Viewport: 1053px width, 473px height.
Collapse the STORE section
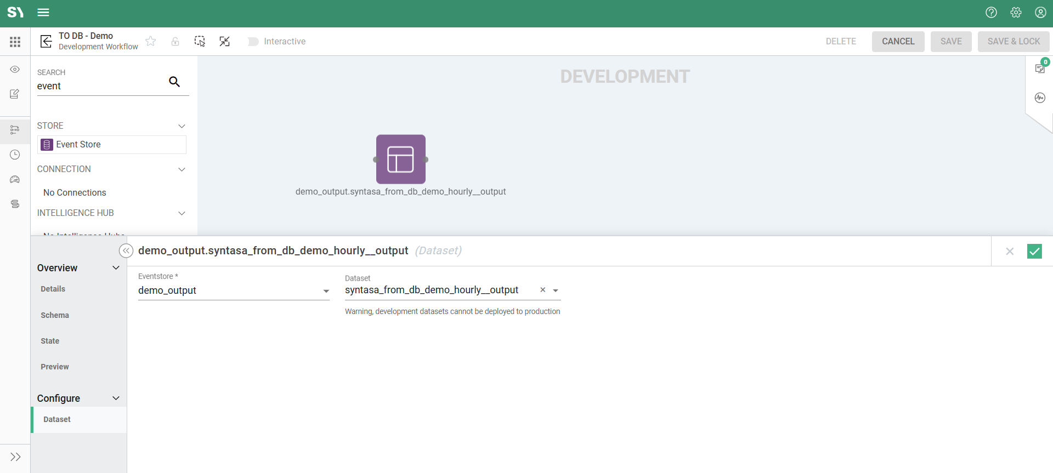pyautogui.click(x=182, y=126)
